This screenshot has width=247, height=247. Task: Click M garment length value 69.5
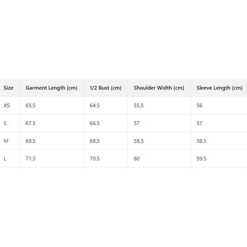pos(30,141)
